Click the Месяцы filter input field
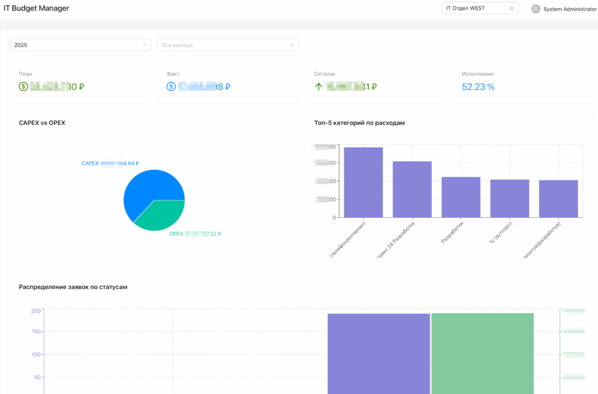The height and width of the screenshot is (394, 598). (x=228, y=45)
